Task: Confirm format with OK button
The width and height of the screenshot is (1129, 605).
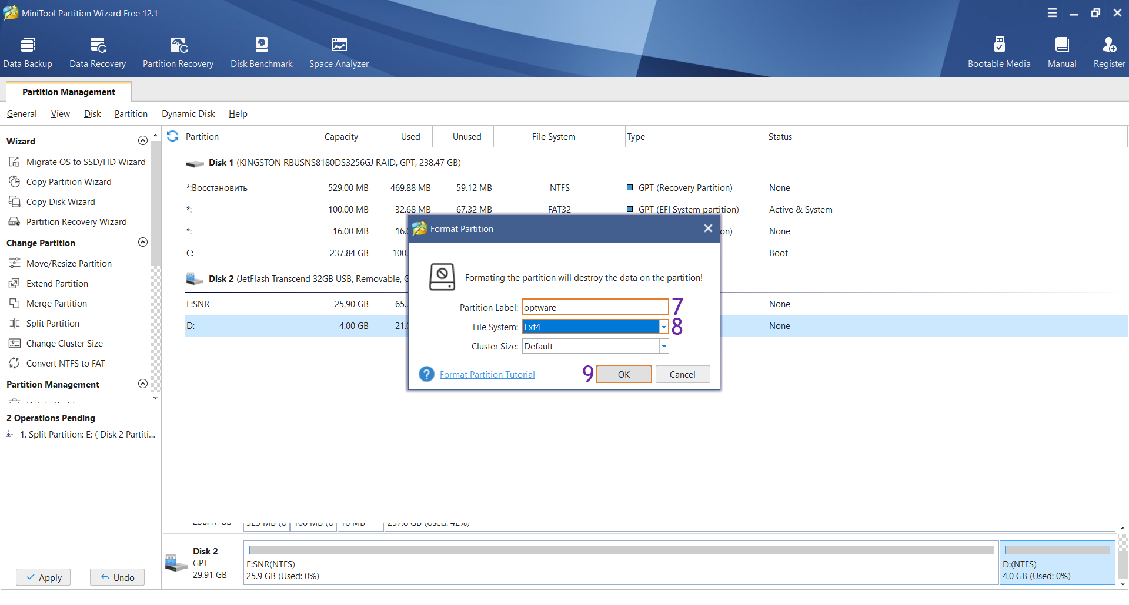Action: point(624,374)
